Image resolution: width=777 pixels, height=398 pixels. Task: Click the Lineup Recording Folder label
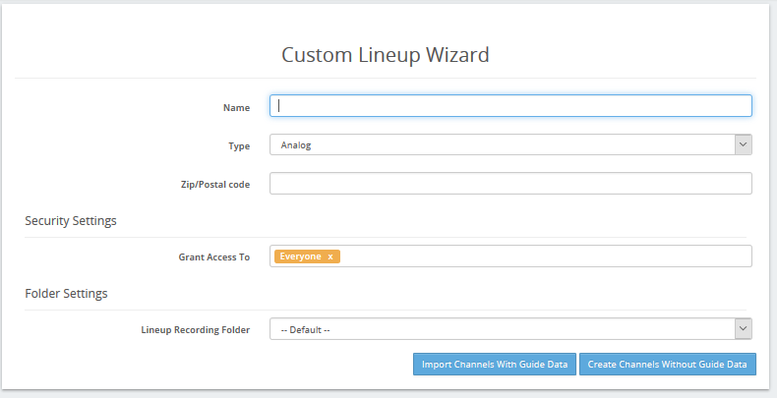click(x=196, y=329)
